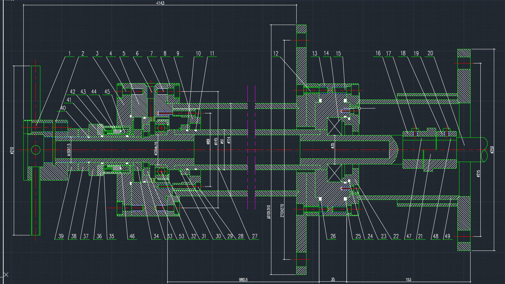Screen dimensions: 505x284
Task: Select the 153 dimension text
Action: point(408,280)
